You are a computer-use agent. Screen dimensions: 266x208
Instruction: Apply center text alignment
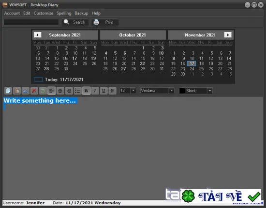[60, 91]
